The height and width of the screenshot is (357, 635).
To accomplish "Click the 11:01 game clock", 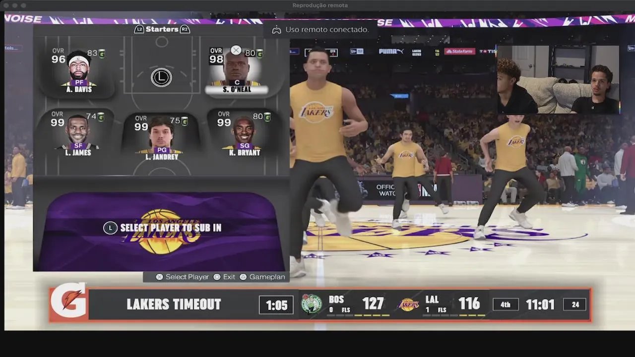I will click(x=540, y=304).
